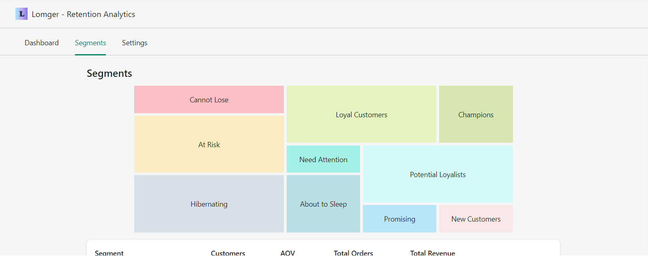Select the About to Sleep tile

point(323,204)
